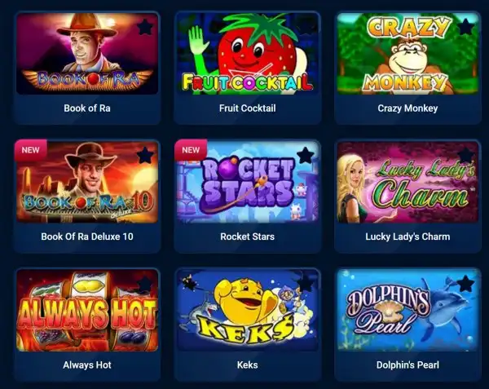Favorite the Always Hot slot star

(x=145, y=283)
